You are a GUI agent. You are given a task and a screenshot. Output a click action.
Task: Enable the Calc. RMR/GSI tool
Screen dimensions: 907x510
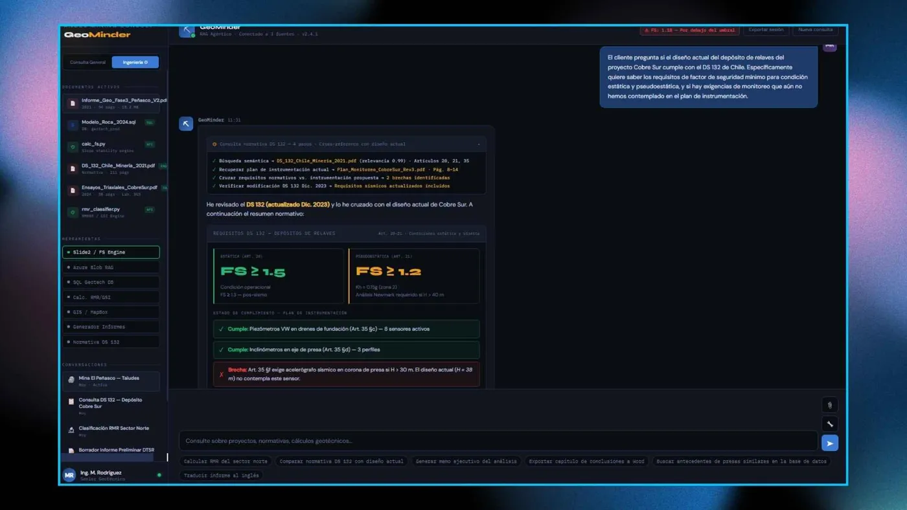tap(111, 297)
